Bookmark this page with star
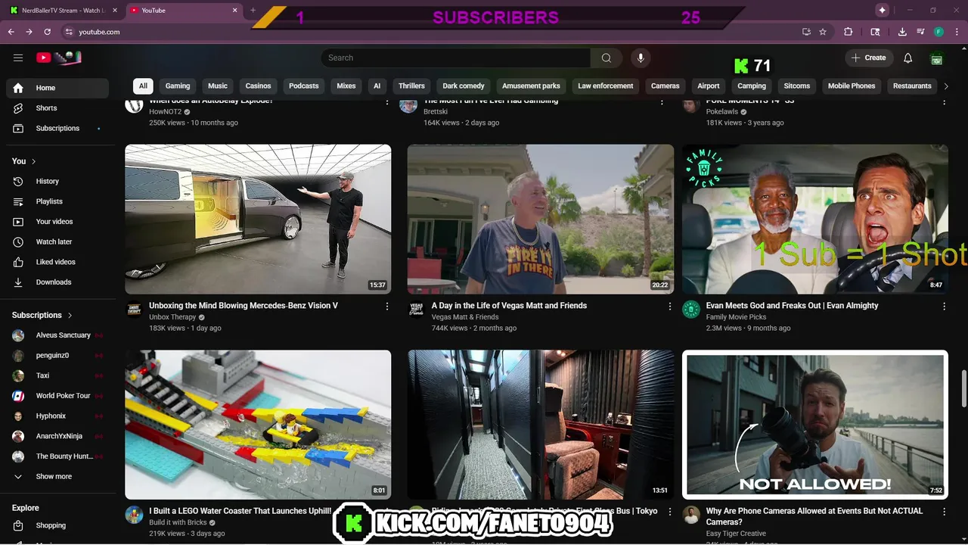 pos(823,32)
